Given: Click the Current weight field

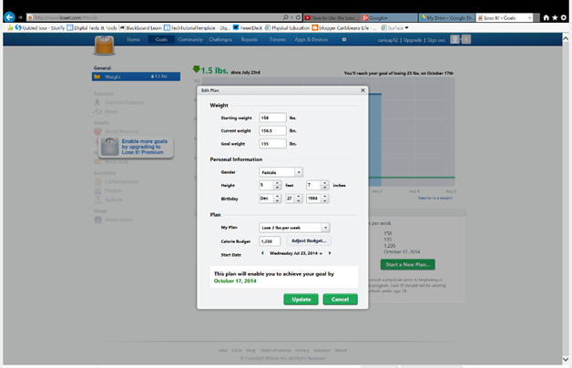Looking at the screenshot, I should 272,130.
